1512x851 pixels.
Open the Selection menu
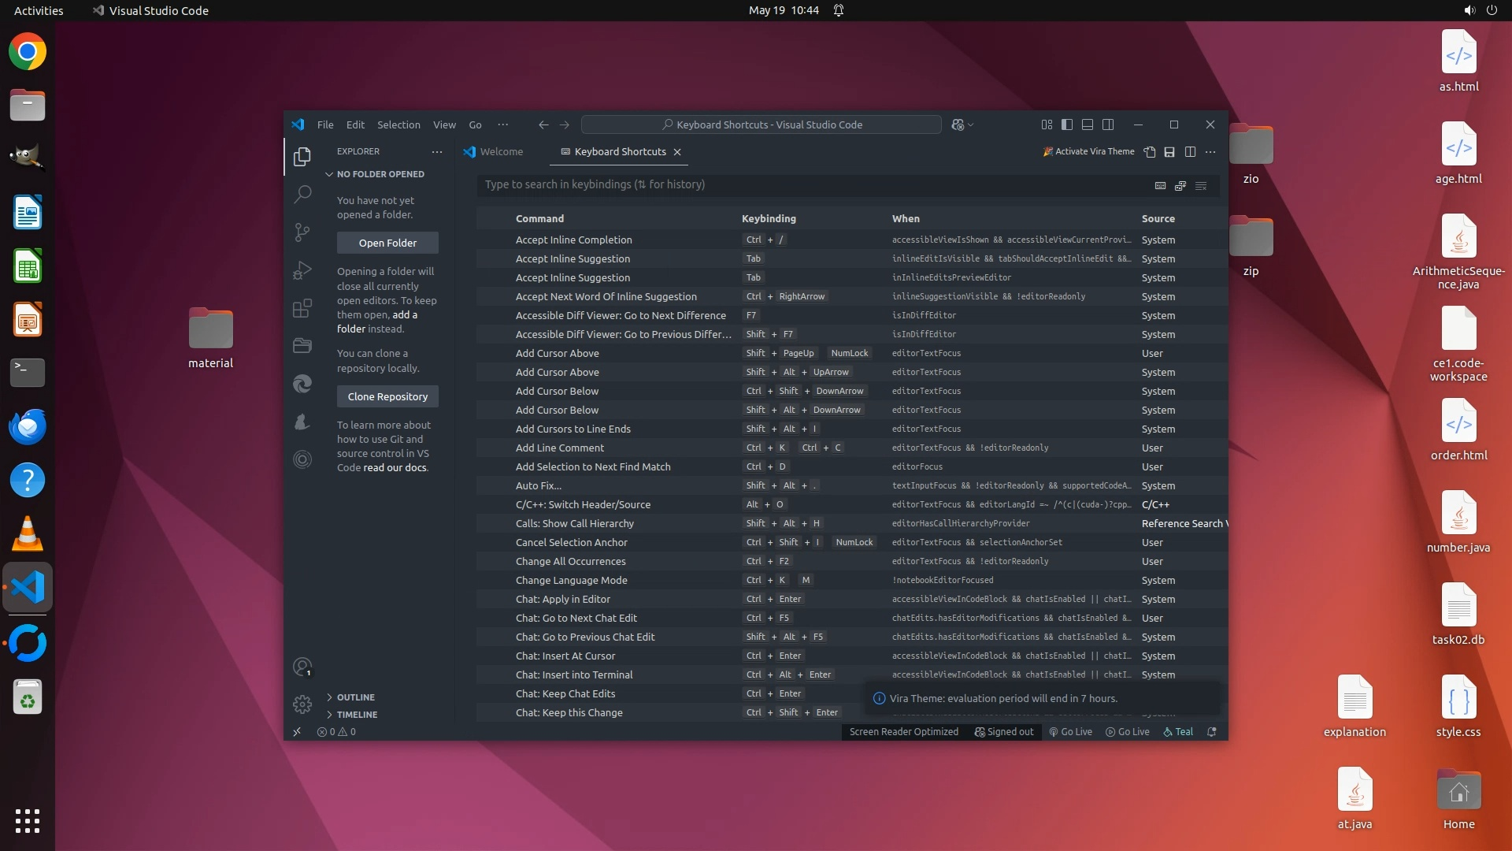(x=398, y=124)
